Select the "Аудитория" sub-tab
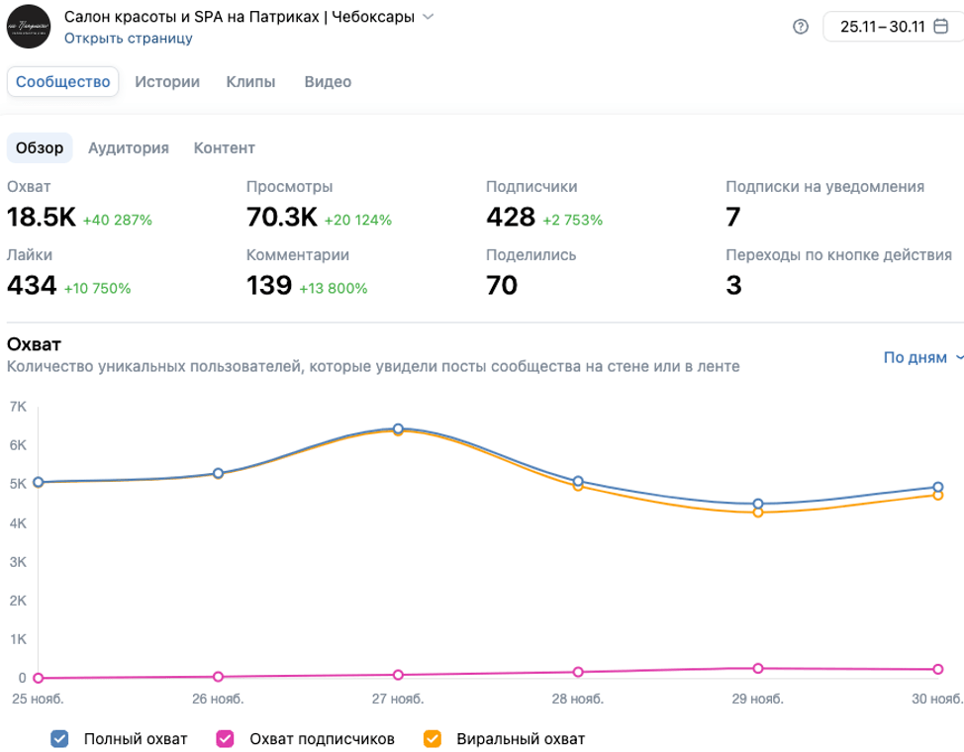This screenshot has width=964, height=752. 129,148
